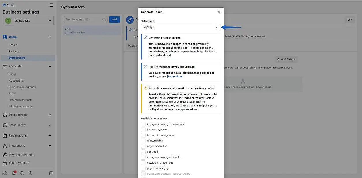Check ads_read permission
Screen dimensions: 362x178
click(143, 152)
